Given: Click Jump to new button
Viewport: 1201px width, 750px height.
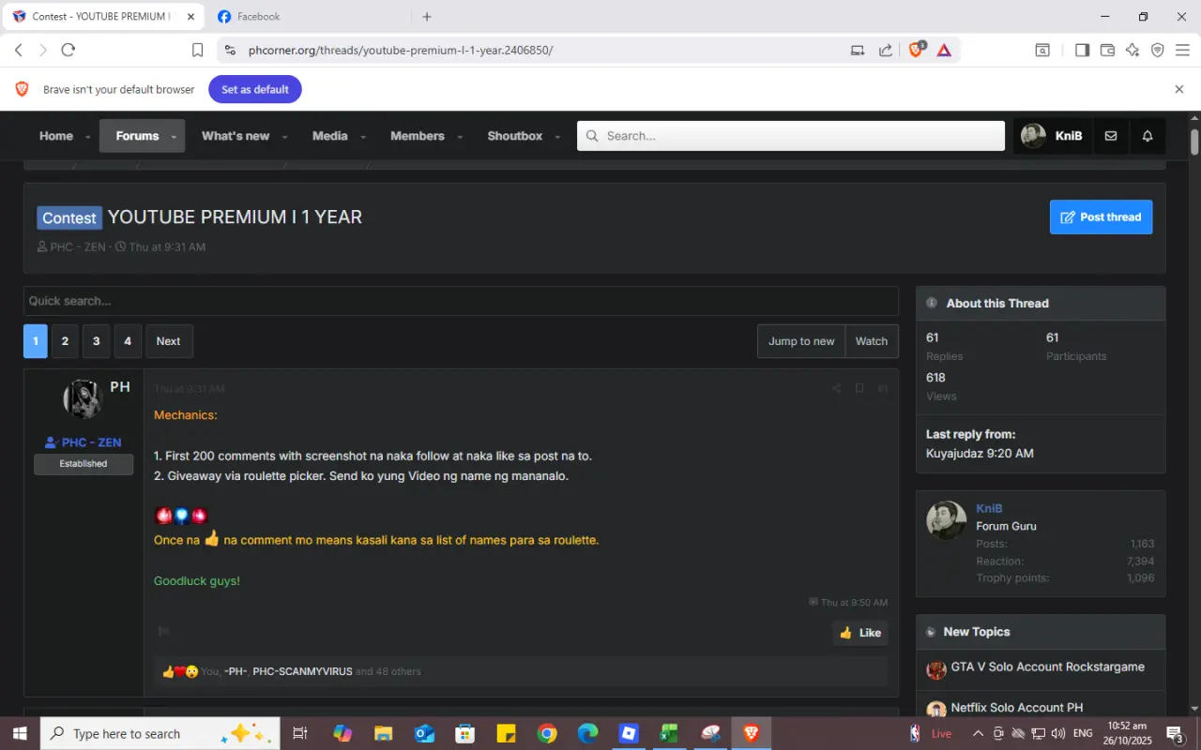Looking at the screenshot, I should tap(801, 341).
